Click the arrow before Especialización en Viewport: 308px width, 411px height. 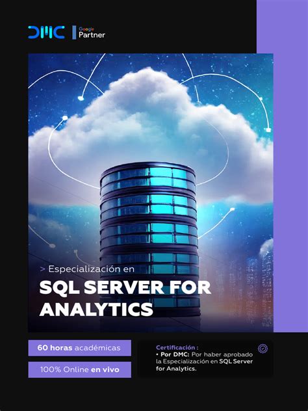43,269
